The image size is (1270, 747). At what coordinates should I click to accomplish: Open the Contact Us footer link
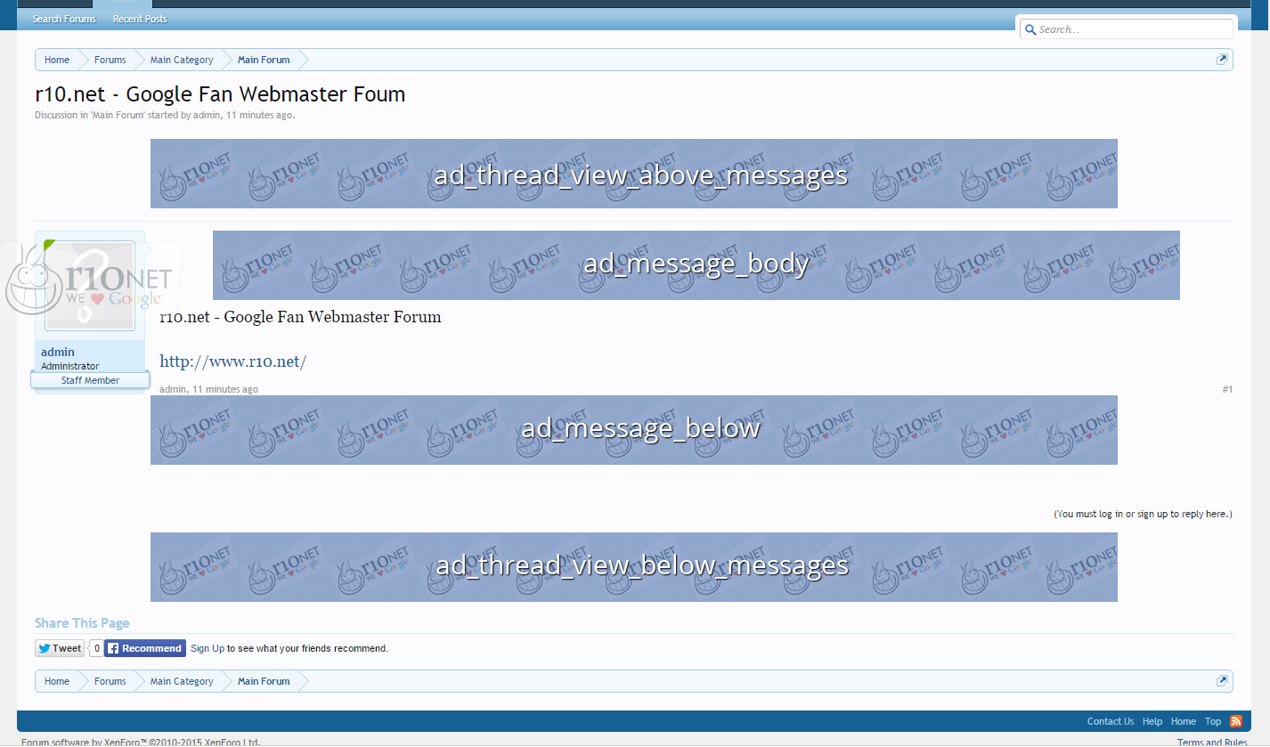click(x=1111, y=721)
